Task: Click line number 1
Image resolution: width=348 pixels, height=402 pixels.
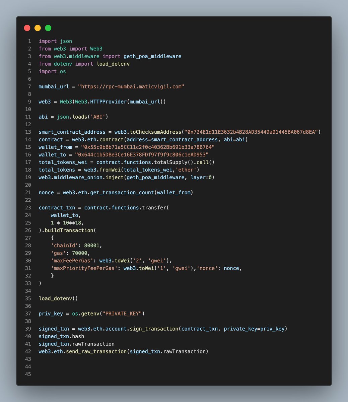Action: pos(29,41)
